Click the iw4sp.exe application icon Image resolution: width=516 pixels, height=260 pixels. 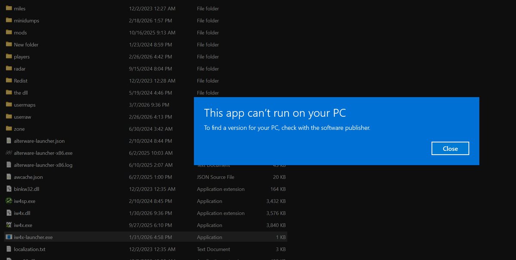pyautogui.click(x=9, y=201)
